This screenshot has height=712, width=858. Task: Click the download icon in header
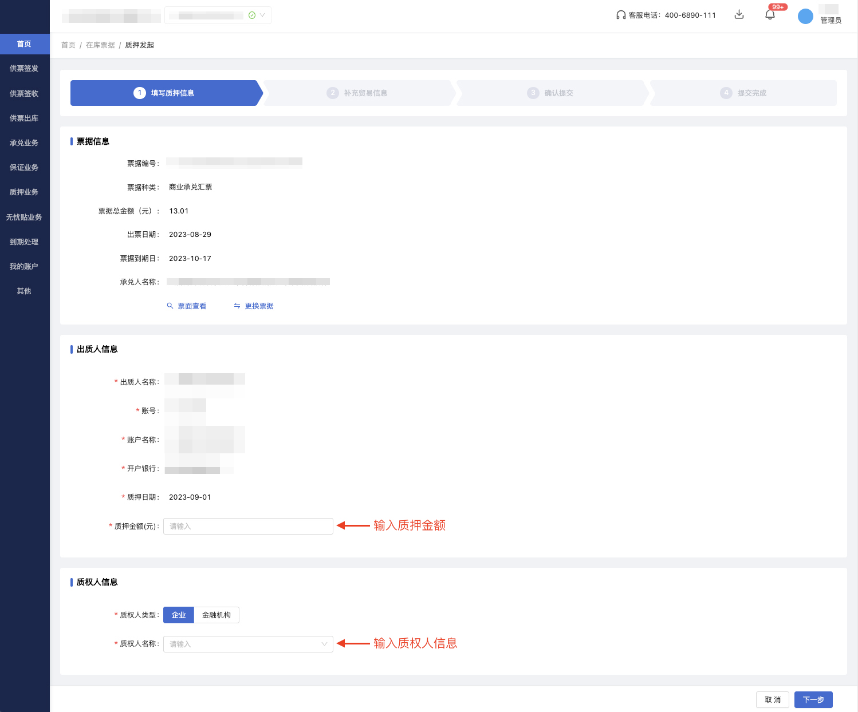point(739,15)
